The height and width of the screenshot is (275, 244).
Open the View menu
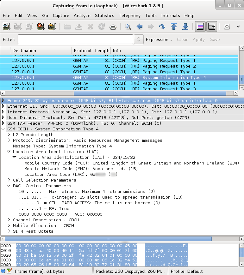pyautogui.click(x=32, y=15)
